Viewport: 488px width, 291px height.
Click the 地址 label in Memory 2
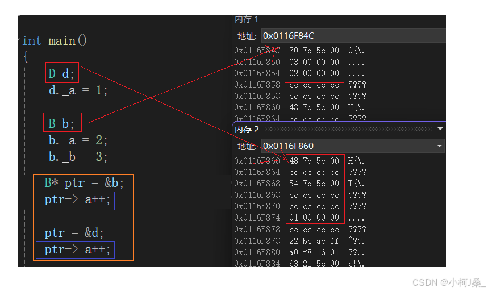coord(247,146)
